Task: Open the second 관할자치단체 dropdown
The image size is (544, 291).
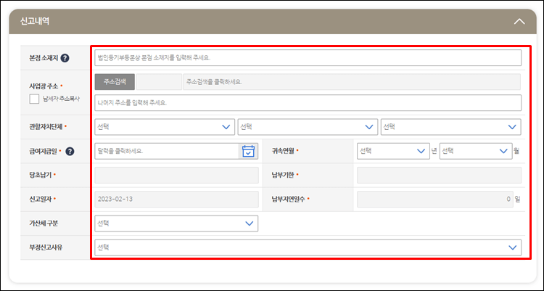Action: pyautogui.click(x=308, y=127)
